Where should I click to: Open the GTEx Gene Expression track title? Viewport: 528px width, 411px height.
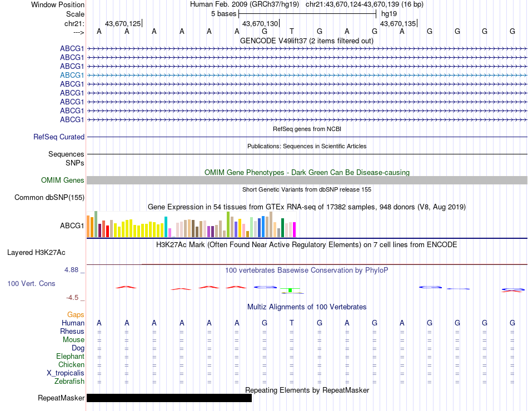pos(306,207)
